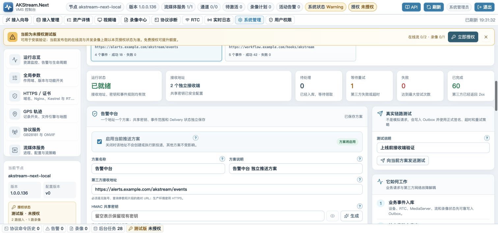Switch to the 录像中心 tab
The width and height of the screenshot is (498, 233).
coord(135,20)
